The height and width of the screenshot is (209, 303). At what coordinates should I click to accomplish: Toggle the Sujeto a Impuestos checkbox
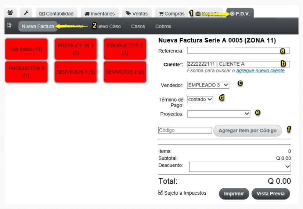tap(160, 192)
